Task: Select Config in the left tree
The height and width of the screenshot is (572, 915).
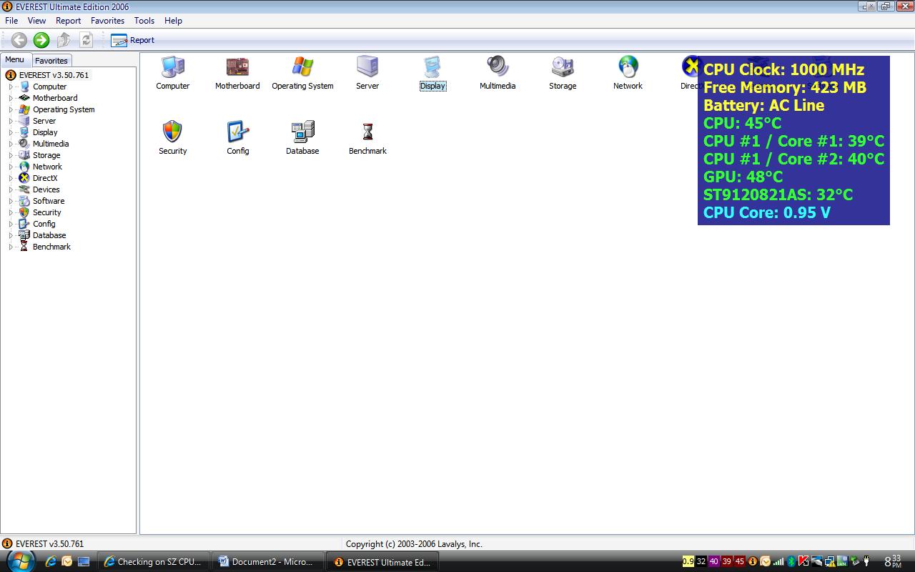Action: pos(44,224)
